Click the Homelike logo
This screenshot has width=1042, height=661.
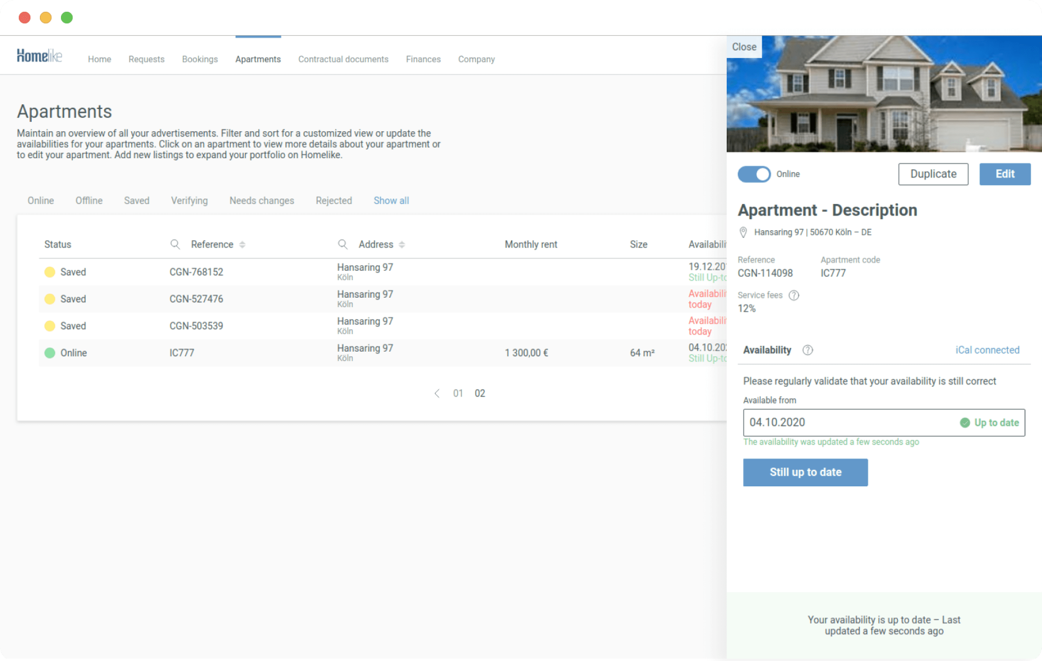click(39, 56)
